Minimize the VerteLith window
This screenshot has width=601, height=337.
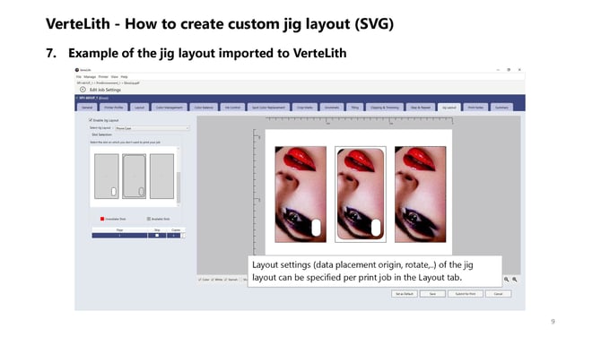point(498,70)
